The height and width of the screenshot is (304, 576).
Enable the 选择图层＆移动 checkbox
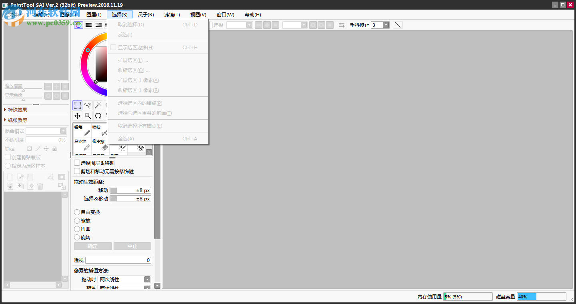pyautogui.click(x=76, y=163)
